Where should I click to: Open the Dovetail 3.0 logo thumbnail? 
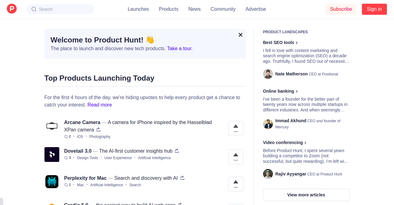pos(52,155)
